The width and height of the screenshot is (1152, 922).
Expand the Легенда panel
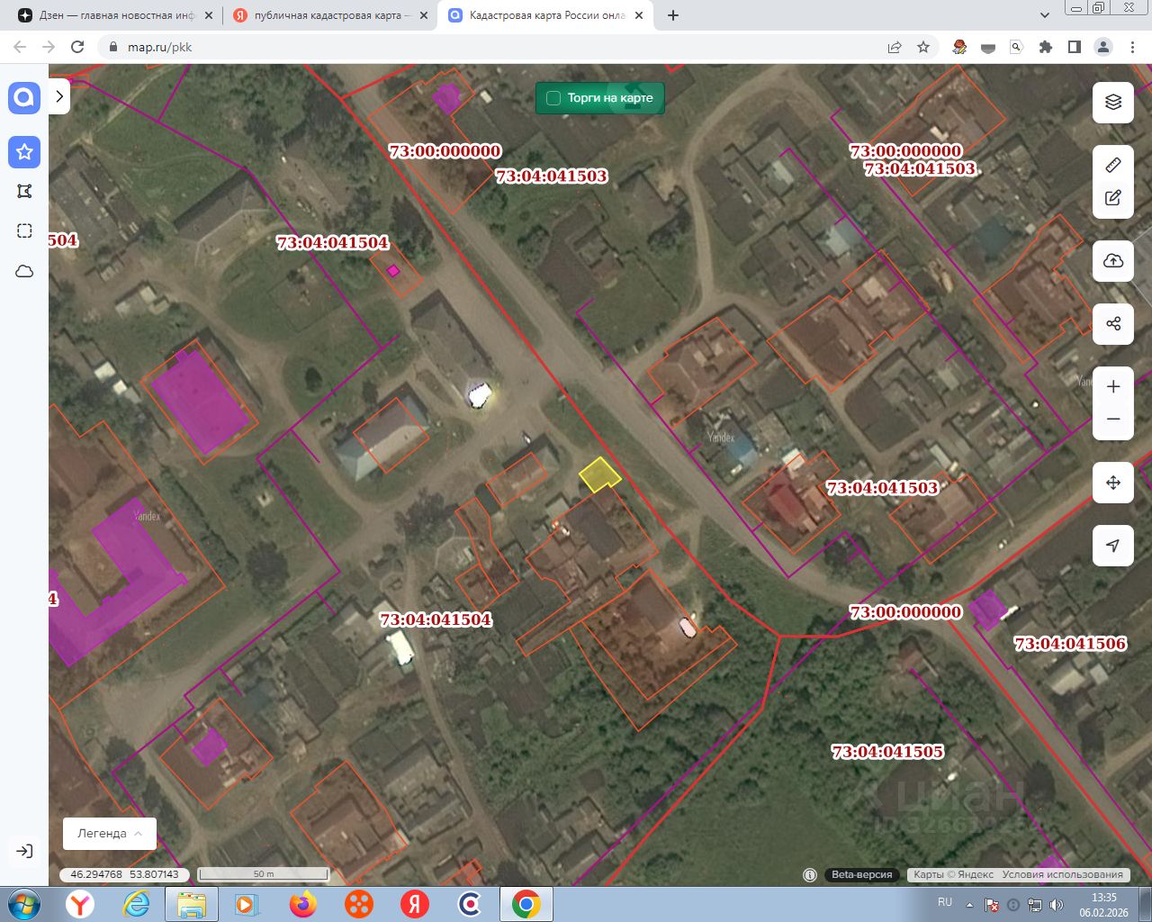[110, 834]
